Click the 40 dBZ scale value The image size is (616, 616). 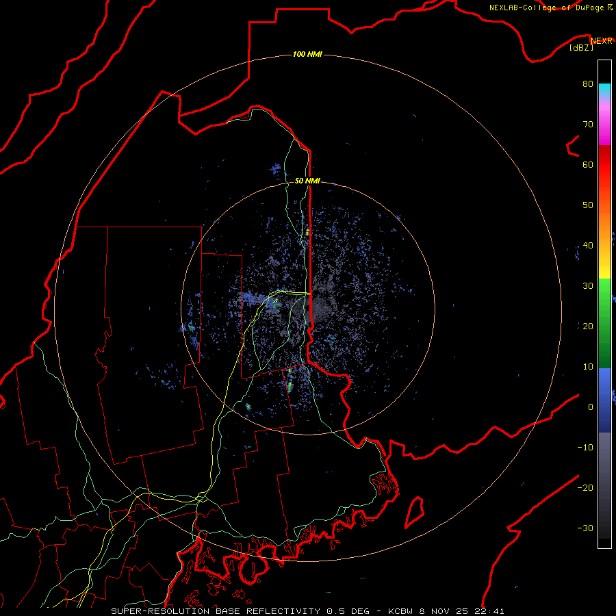coord(588,246)
